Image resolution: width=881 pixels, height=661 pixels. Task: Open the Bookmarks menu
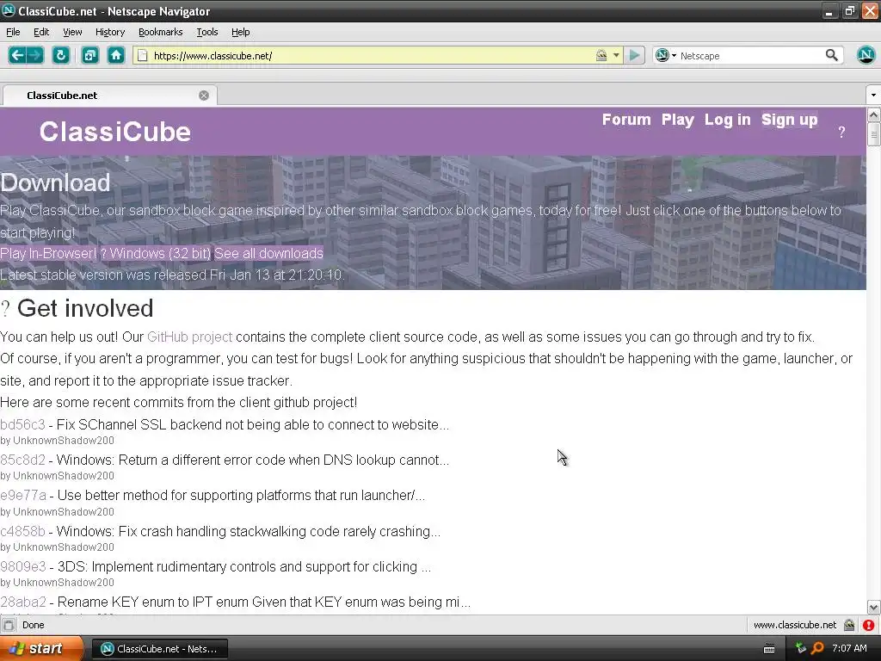161,32
